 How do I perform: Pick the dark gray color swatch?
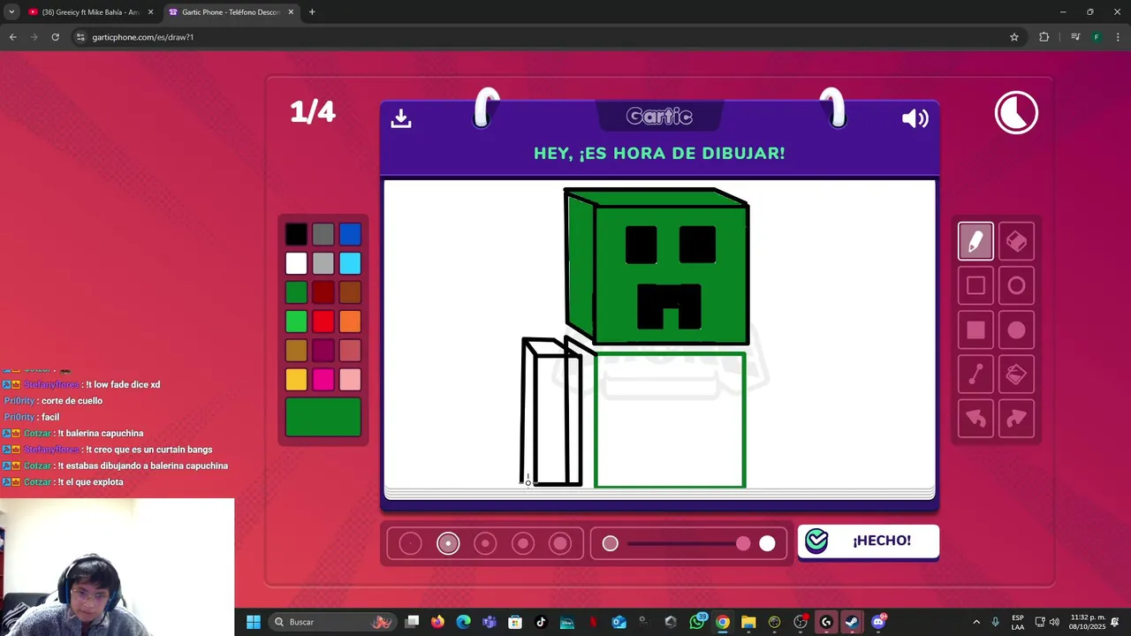click(323, 234)
